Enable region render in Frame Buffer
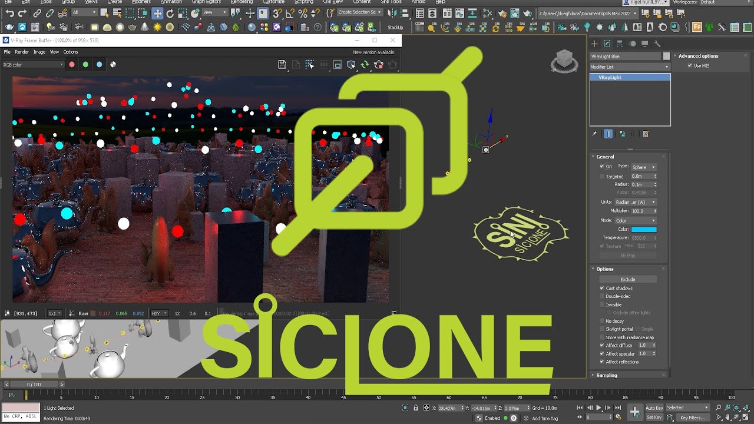 tap(310, 65)
